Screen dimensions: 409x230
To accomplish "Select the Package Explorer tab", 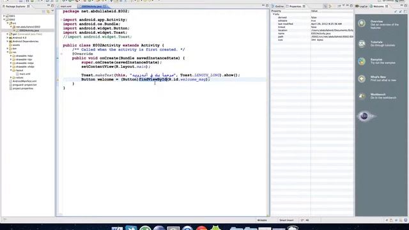I will [x=15, y=6].
